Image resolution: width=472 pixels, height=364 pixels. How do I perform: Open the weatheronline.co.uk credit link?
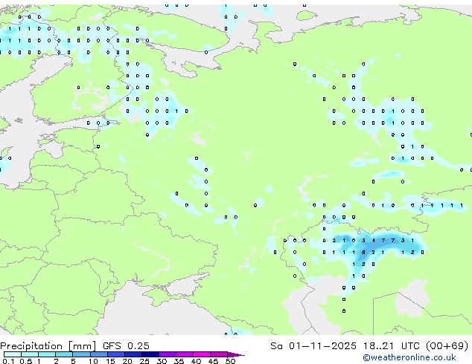coord(409,357)
